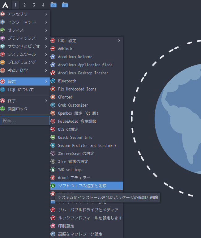Launch Arcolinux Application Glade icon
This screenshot has height=238, width=201.
(x=53, y=65)
